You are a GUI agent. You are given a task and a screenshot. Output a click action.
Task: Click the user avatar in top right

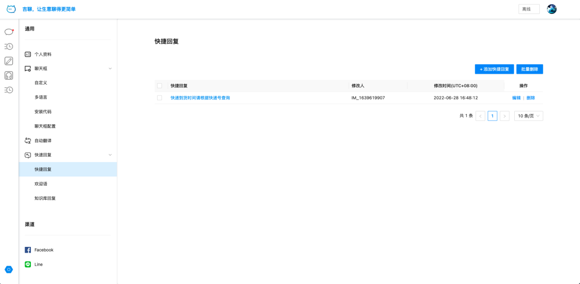(551, 9)
